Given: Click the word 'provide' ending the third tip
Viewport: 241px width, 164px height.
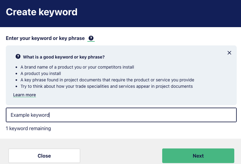Looking at the screenshot, I should pos(187,80).
